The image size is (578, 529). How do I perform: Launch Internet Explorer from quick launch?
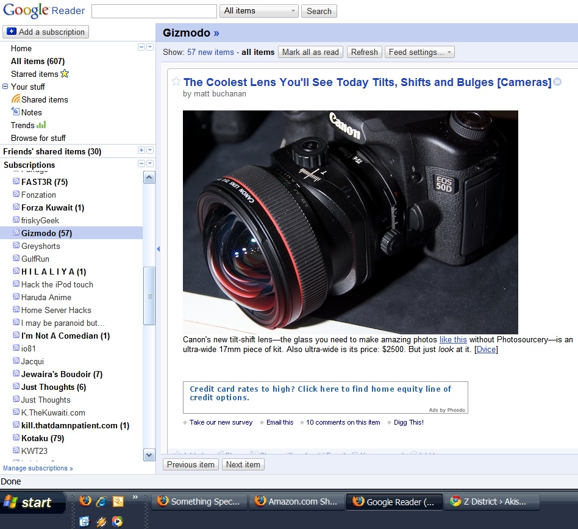101,501
